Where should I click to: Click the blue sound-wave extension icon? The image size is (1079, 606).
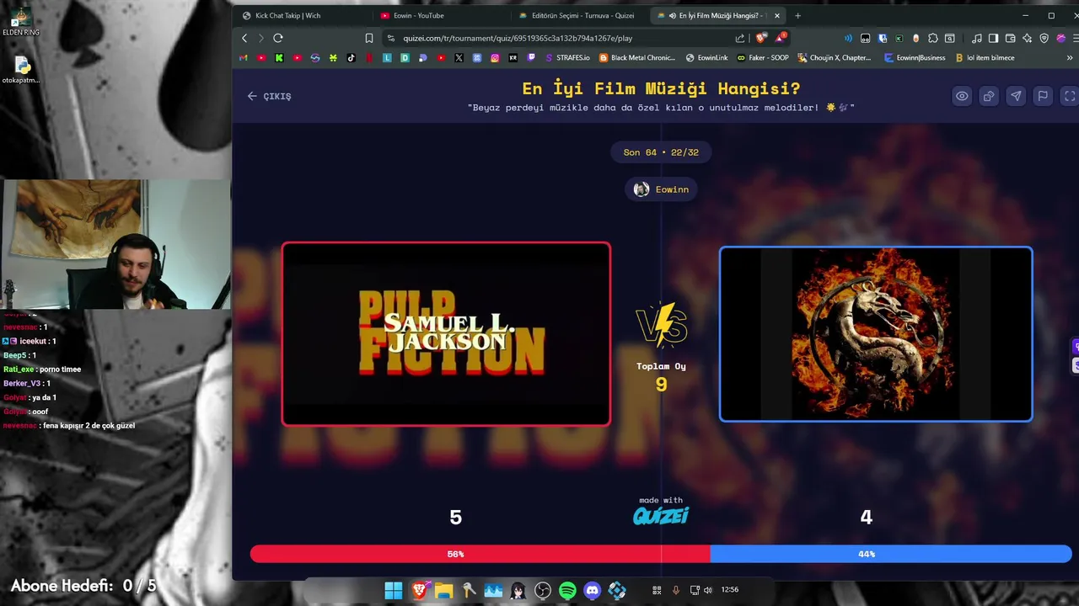click(848, 38)
